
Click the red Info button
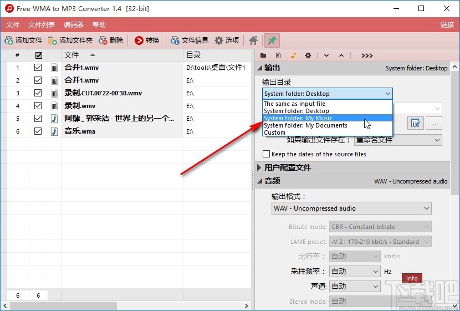pos(412,278)
